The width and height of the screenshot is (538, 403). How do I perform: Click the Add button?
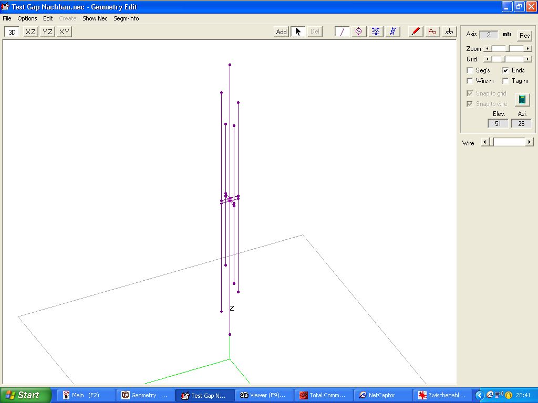pos(282,31)
